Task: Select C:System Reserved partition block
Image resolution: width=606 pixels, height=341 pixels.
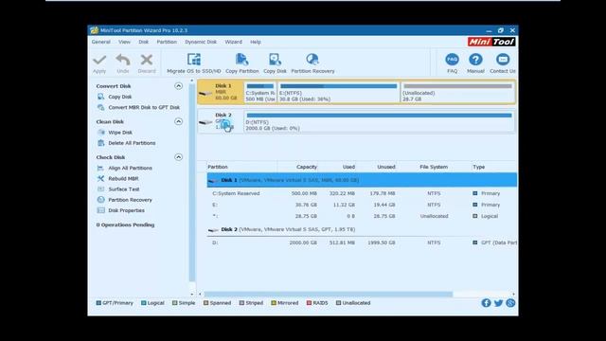Action: [260, 92]
